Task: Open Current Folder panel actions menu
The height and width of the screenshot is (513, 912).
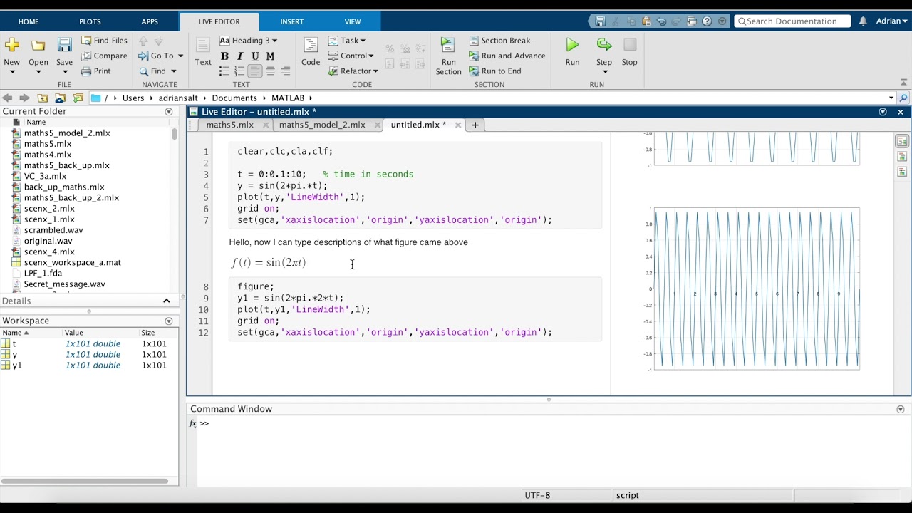Action: [169, 112]
